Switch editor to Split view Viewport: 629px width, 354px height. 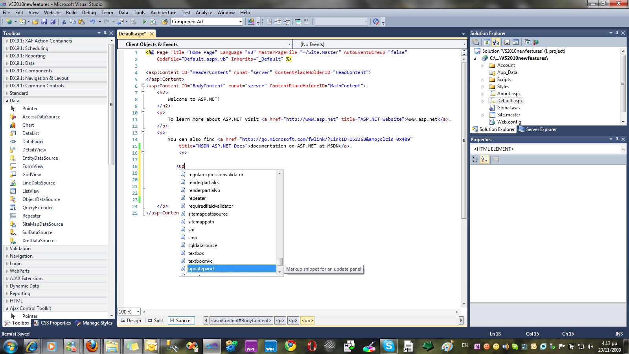click(x=156, y=321)
